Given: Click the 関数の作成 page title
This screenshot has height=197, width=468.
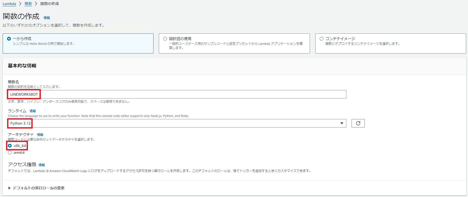Looking at the screenshot, I should click(x=21, y=16).
